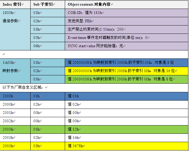
Task: Click '值 00h' in the 2002h row
Action: pyautogui.click(x=127, y=121)
